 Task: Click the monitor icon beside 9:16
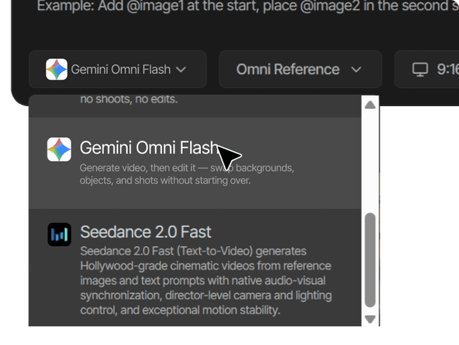[420, 70]
